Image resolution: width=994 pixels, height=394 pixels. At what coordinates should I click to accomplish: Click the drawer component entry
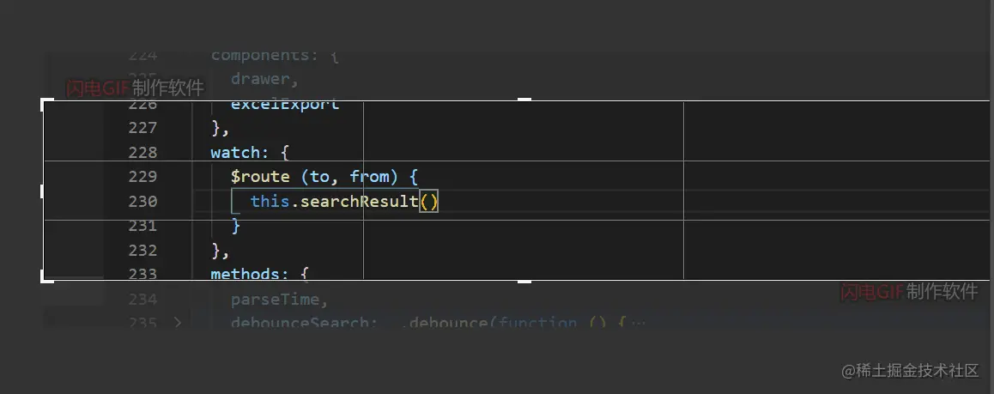click(263, 79)
